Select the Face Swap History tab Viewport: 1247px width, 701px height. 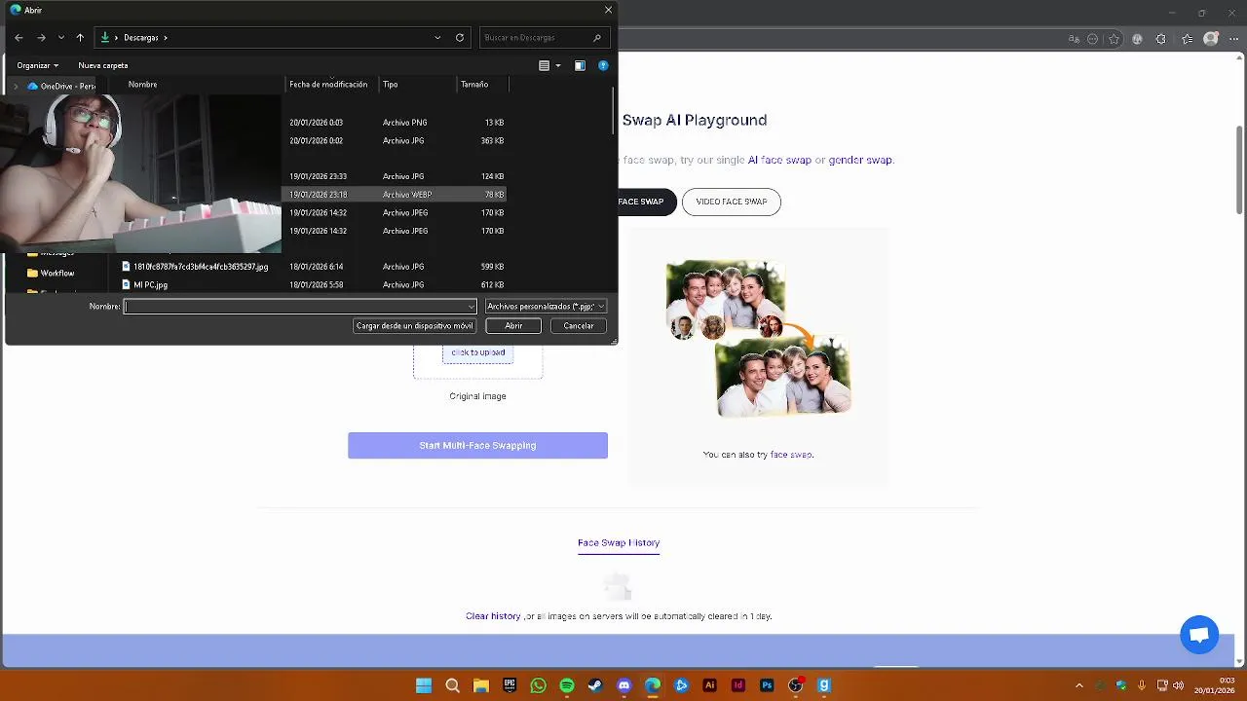click(x=619, y=542)
